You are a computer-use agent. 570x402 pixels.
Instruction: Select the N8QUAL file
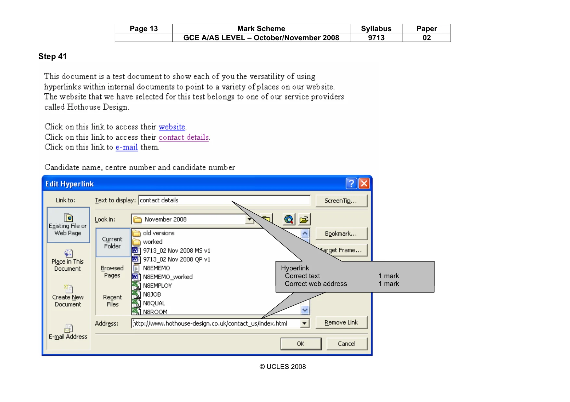pyautogui.click(x=149, y=303)
